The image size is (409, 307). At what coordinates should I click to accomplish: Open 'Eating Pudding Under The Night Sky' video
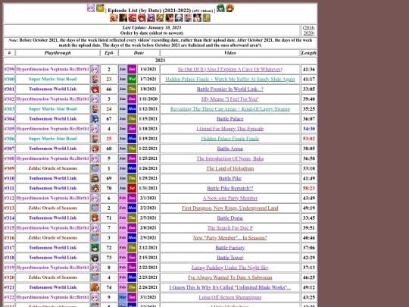click(230, 268)
